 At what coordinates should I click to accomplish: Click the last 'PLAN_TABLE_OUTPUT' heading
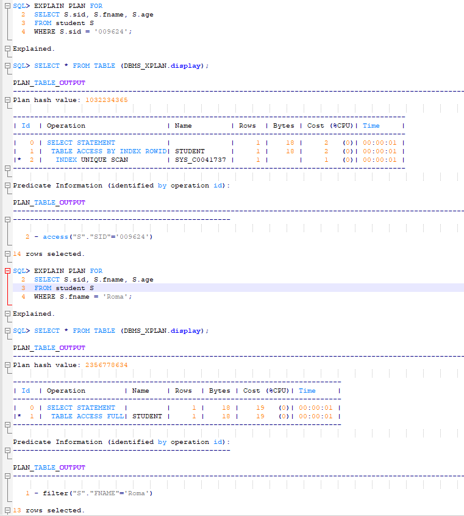(49, 468)
